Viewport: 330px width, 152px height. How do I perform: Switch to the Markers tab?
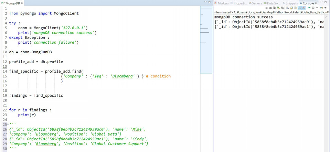coord(221,3)
